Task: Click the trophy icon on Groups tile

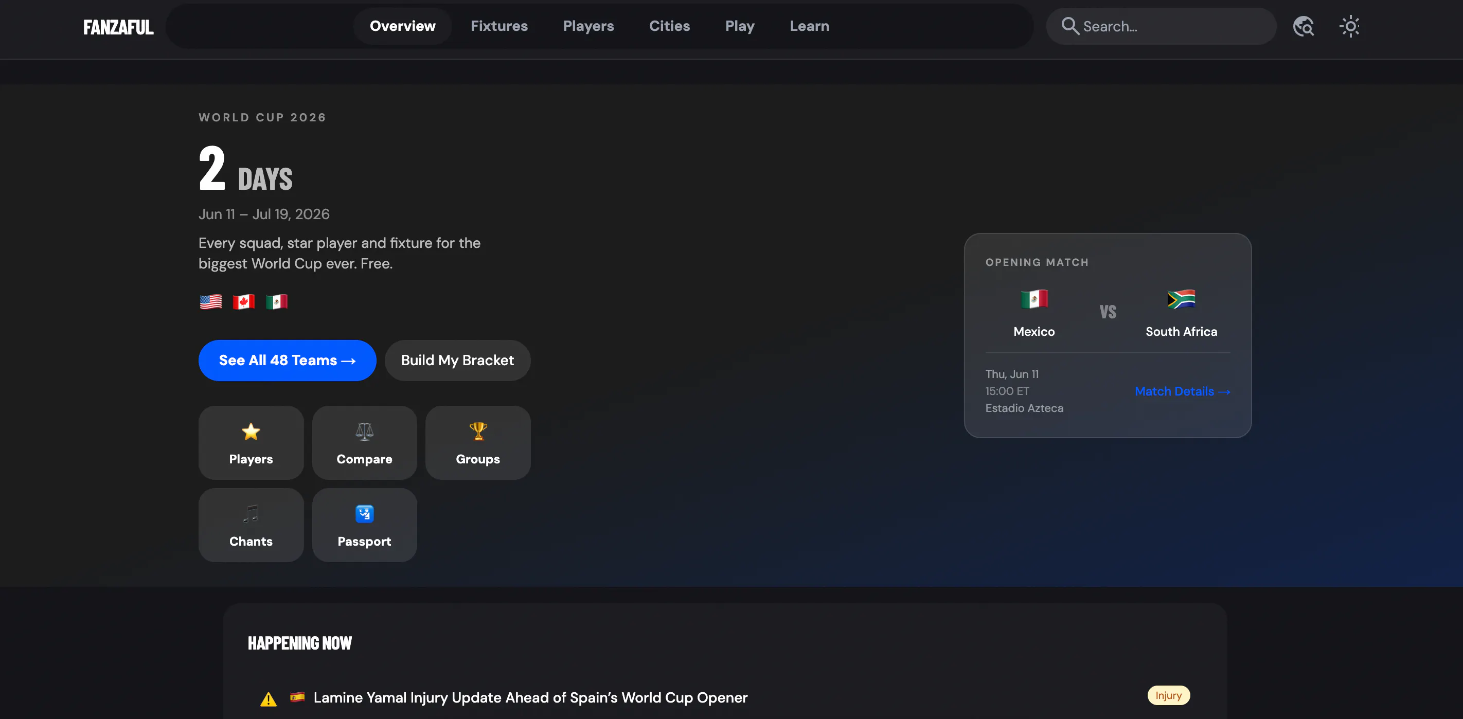Action: (478, 432)
